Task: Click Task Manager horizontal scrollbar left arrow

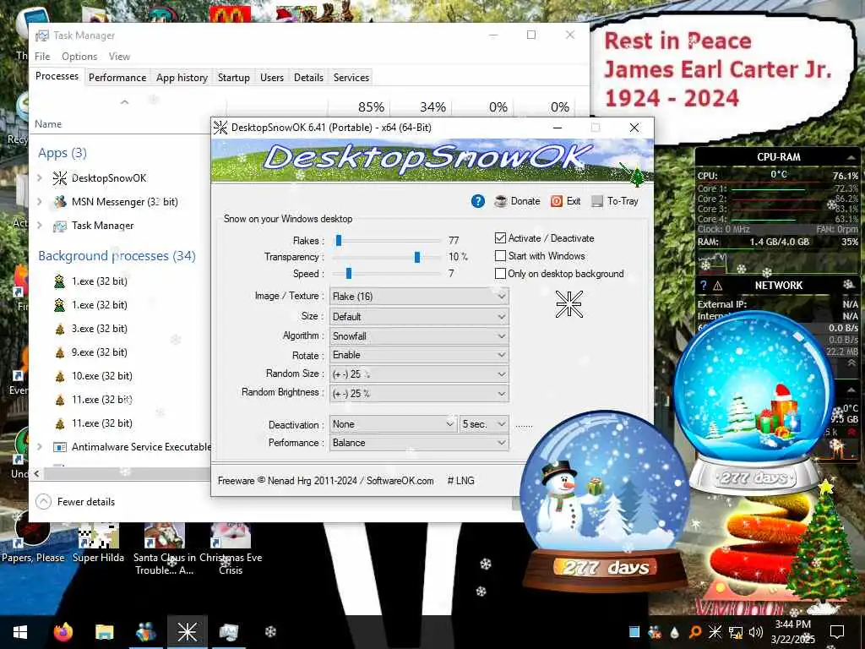Action: coord(37,473)
